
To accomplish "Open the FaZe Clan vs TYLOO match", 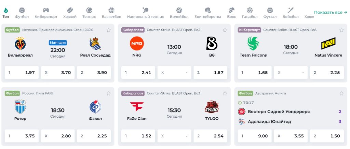I will [x=174, y=113].
